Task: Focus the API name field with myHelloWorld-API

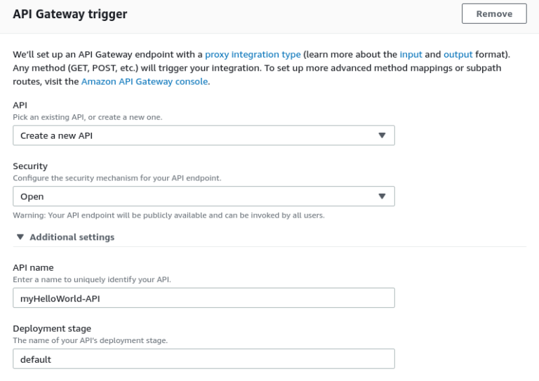Action: tap(204, 298)
